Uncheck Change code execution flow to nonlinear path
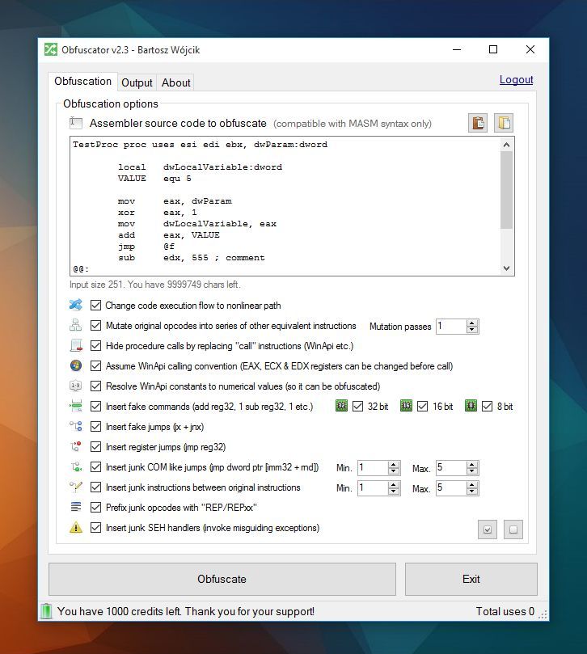The height and width of the screenshot is (654, 587). [x=96, y=306]
